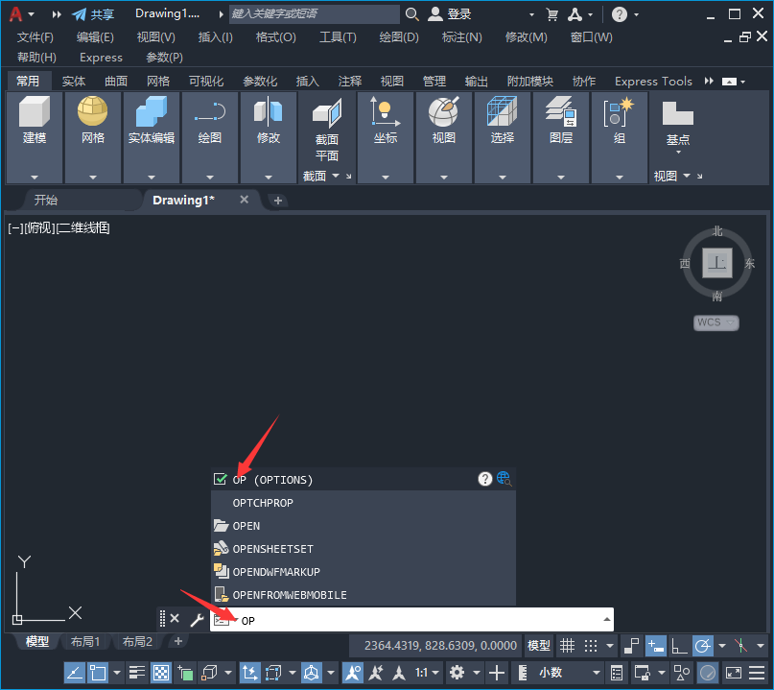Select OPEN from the suggestion list
Screen dimensions: 774x690
click(363, 526)
